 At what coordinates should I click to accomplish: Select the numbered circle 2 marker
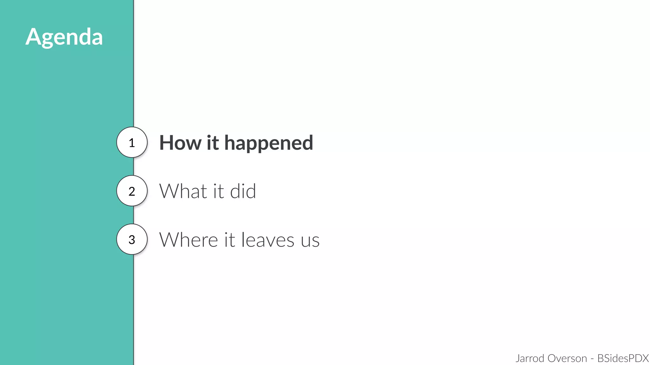click(x=132, y=191)
